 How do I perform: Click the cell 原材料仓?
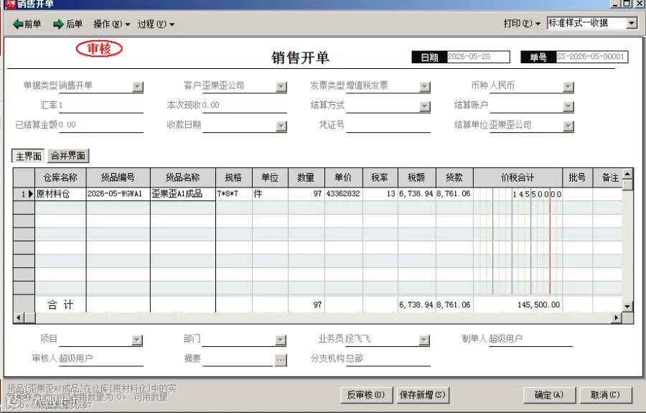click(x=60, y=194)
